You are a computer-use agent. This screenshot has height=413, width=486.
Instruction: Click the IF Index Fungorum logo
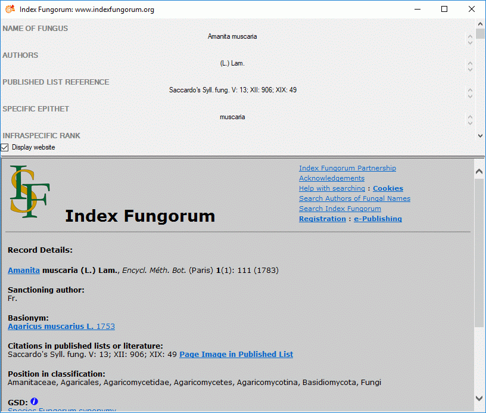coord(30,191)
